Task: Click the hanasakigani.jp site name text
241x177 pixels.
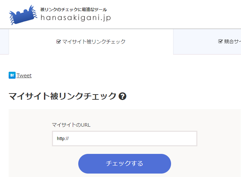Action: click(x=75, y=18)
